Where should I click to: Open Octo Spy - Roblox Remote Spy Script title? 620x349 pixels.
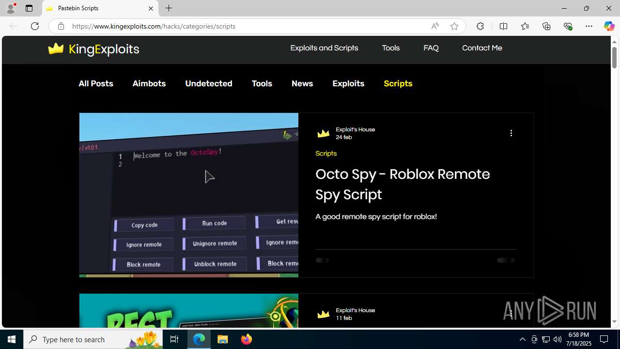403,184
